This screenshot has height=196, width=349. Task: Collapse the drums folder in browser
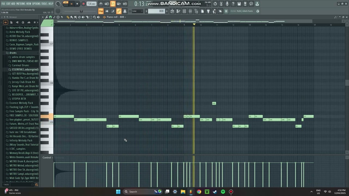(13, 53)
